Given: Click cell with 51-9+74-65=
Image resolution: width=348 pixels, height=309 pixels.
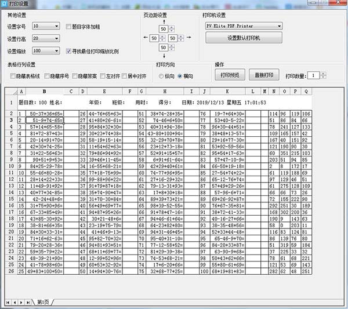Looking at the screenshot, I should click(45, 120).
